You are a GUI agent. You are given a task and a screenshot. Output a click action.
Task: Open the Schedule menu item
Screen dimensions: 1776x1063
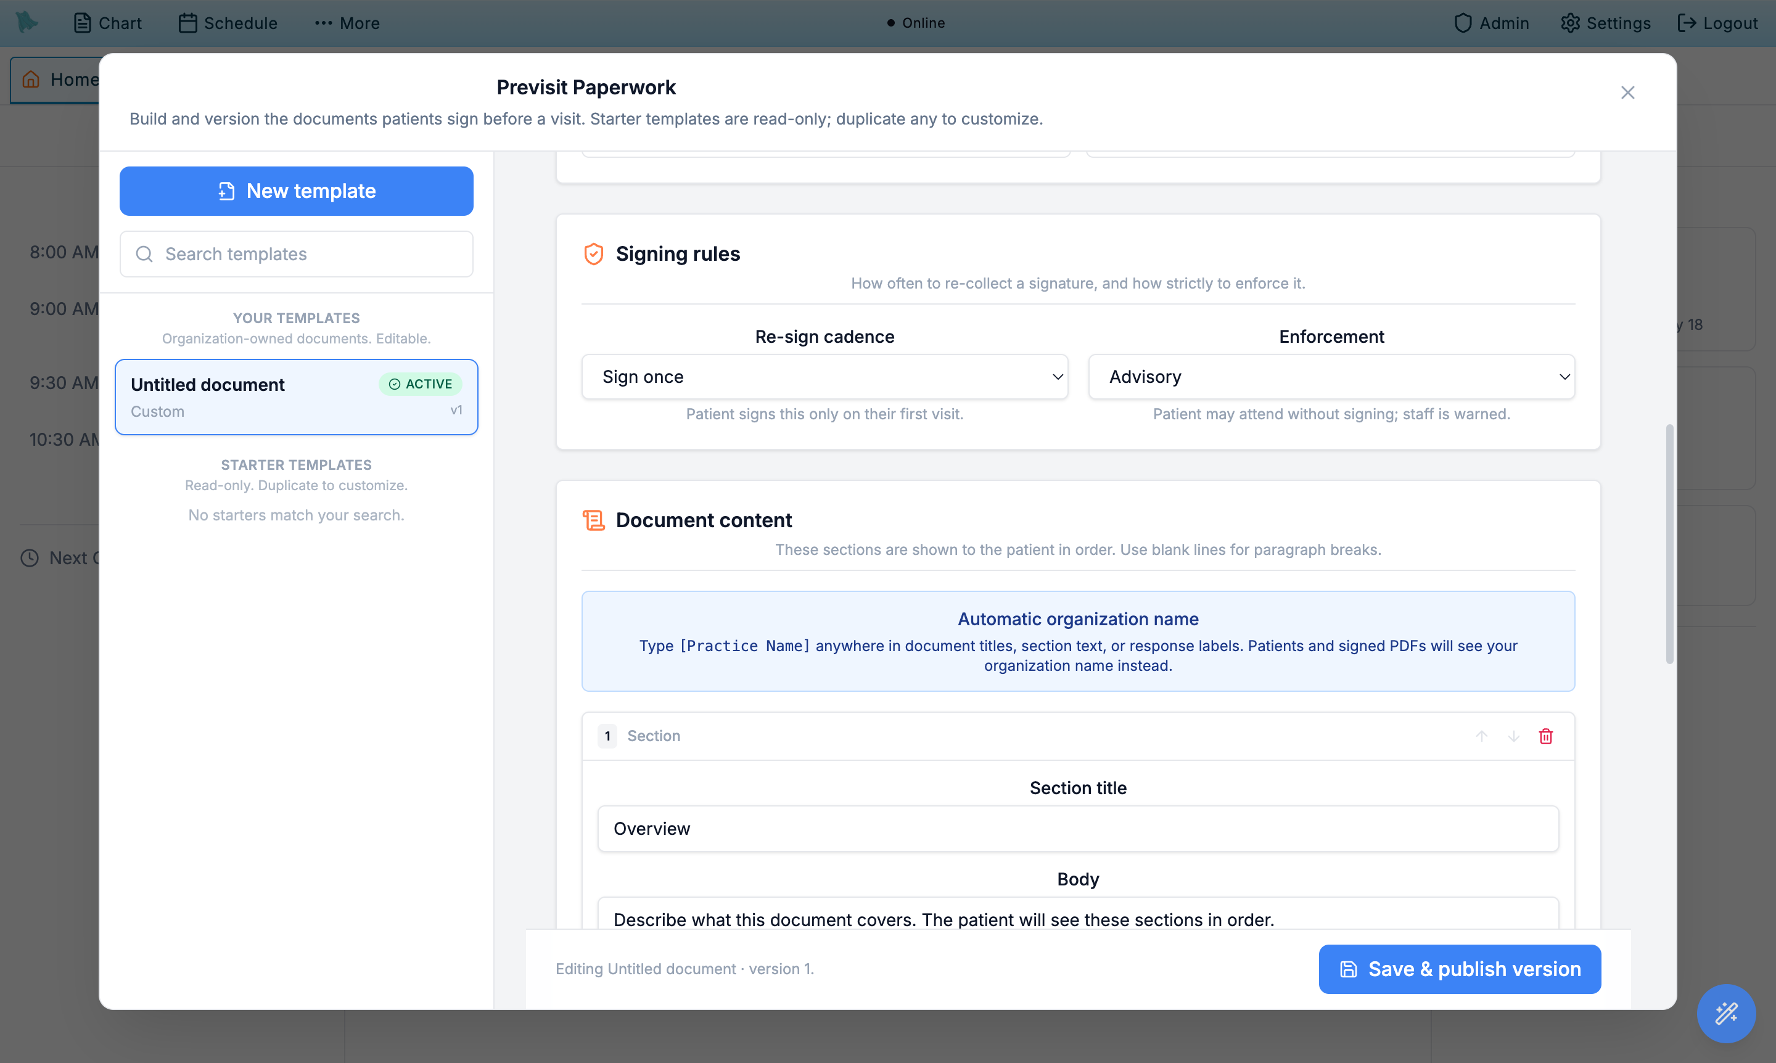pyautogui.click(x=228, y=23)
